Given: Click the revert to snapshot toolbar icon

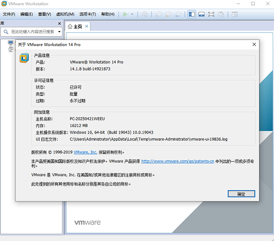Looking at the screenshot, I should point(168,14).
